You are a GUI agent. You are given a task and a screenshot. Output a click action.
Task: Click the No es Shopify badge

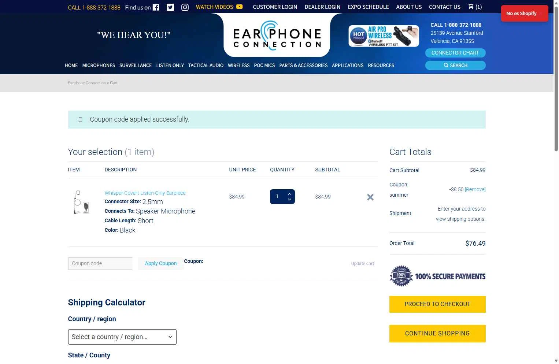point(525,14)
